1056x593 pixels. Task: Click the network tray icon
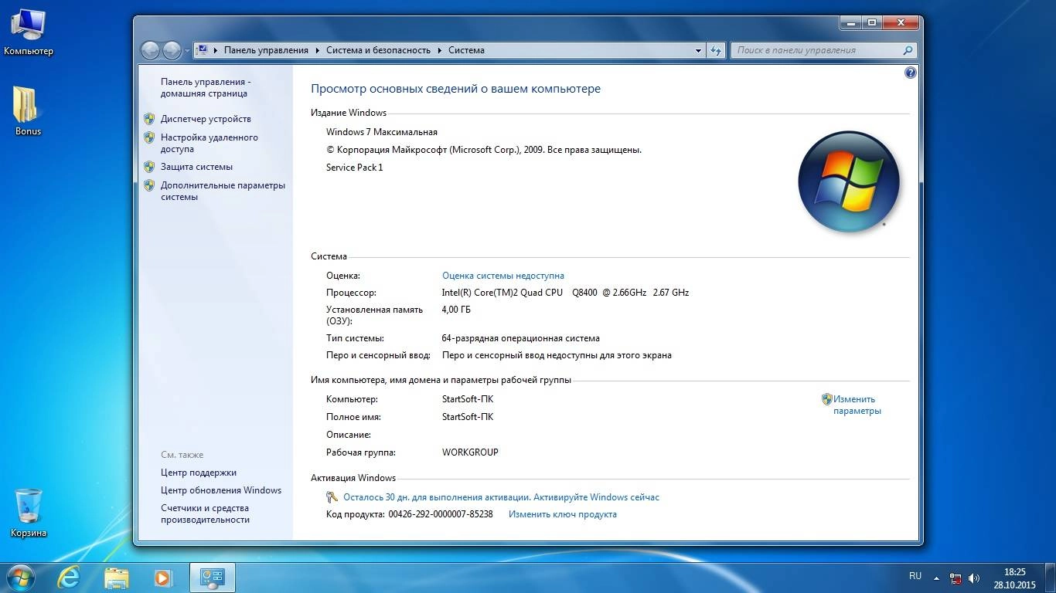tap(956, 578)
